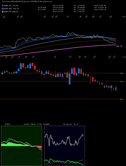Viewport: 126px width, 166px height.
Task: Click the '52 L: 0.00' value
Action: pos(42,10)
